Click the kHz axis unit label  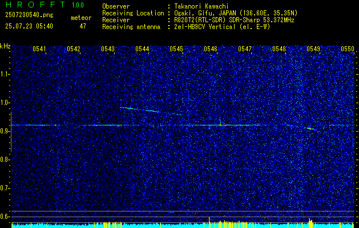(5, 46)
